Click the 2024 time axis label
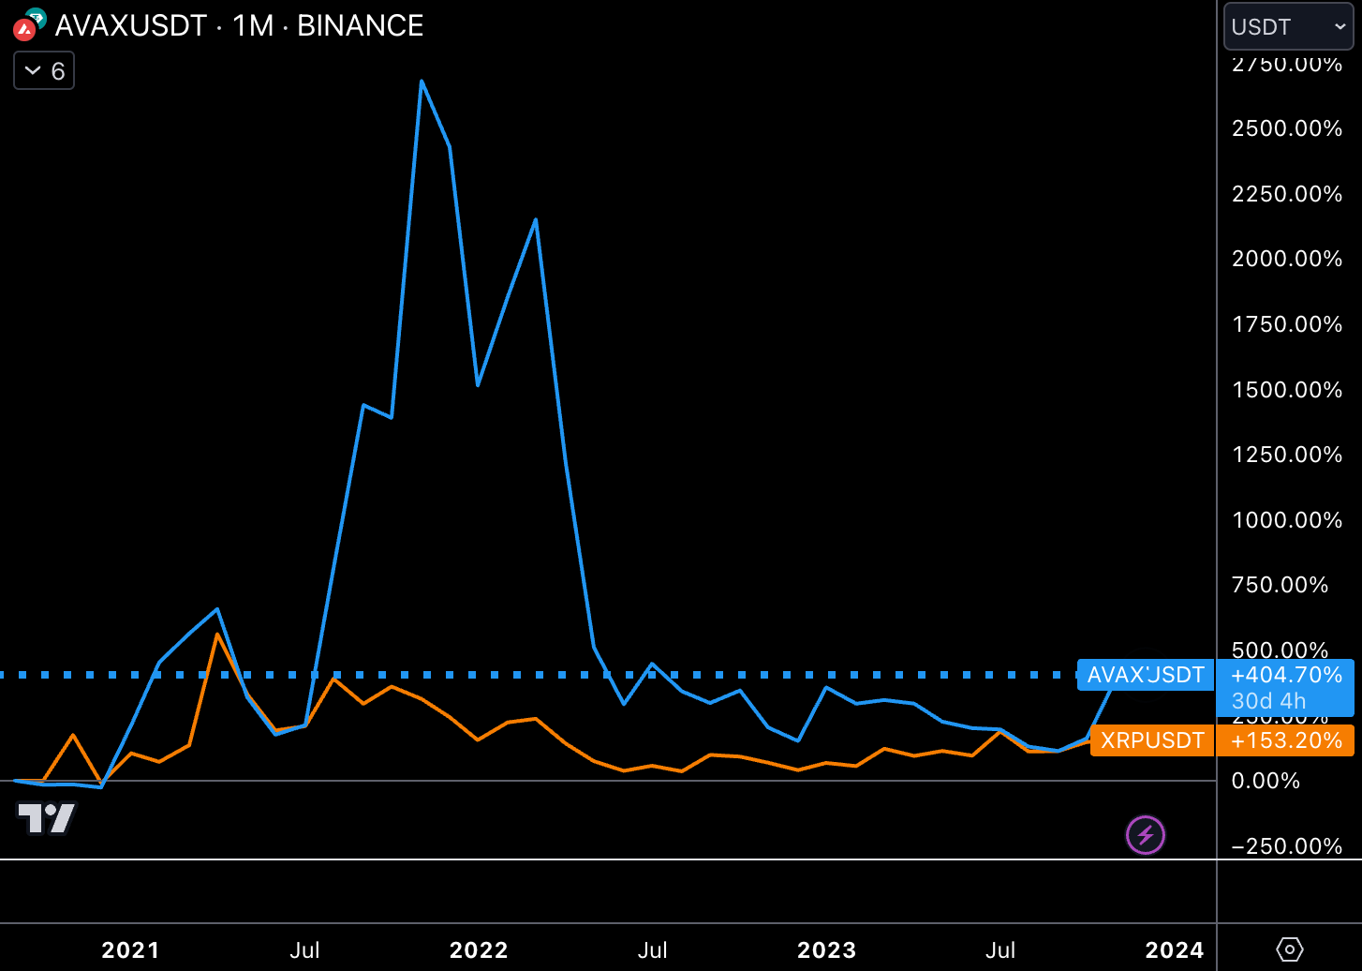 1175,950
